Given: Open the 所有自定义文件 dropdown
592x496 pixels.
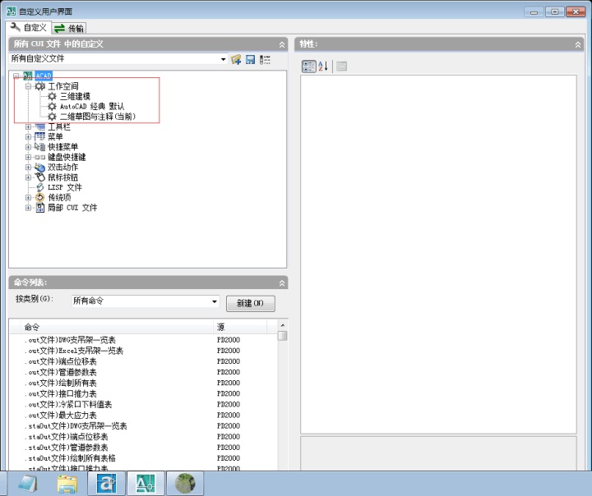Looking at the screenshot, I should [x=223, y=59].
